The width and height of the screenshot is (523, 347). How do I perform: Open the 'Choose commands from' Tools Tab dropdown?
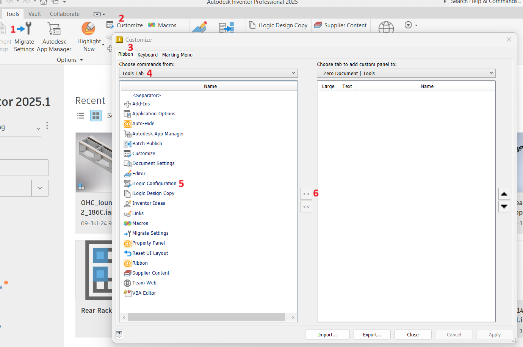pos(208,73)
